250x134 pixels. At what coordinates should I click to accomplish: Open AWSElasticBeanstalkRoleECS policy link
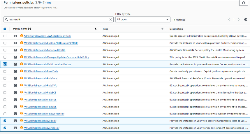pyautogui.click(x=40, y=93)
